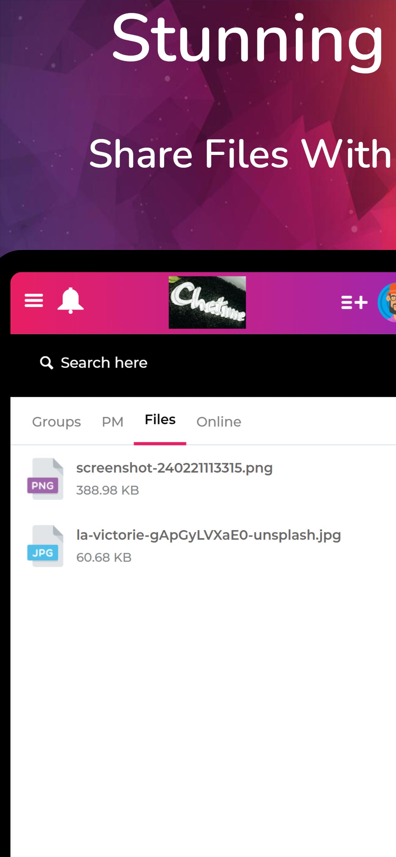Screen dimensions: 396x857
Task: Open the hamburger menu
Action: pos(33,300)
